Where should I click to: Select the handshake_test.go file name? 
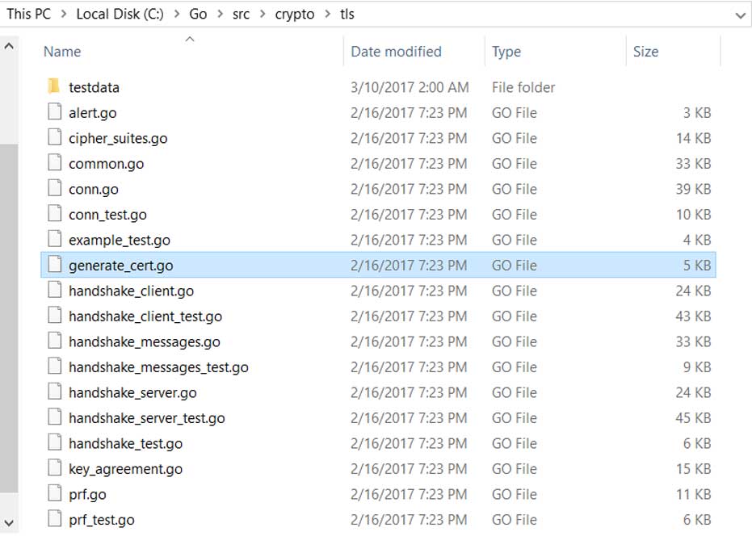[126, 443]
